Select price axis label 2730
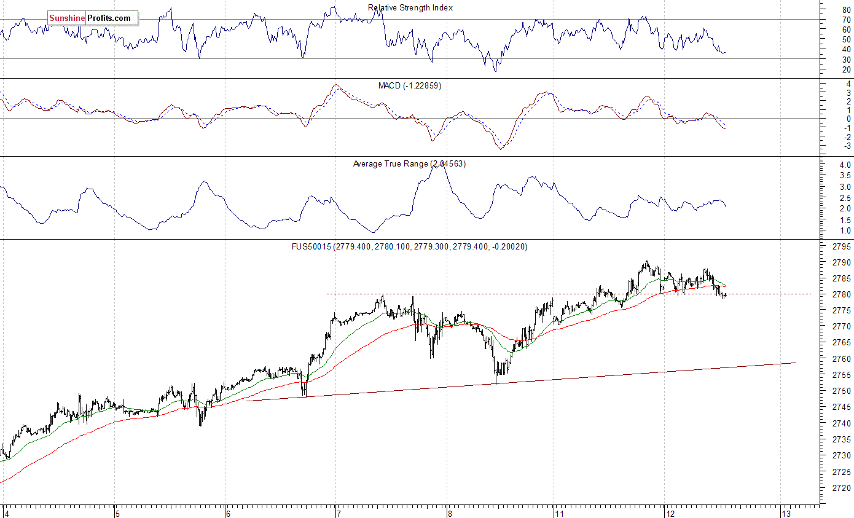Screen dimensions: 854x518 pos(843,455)
